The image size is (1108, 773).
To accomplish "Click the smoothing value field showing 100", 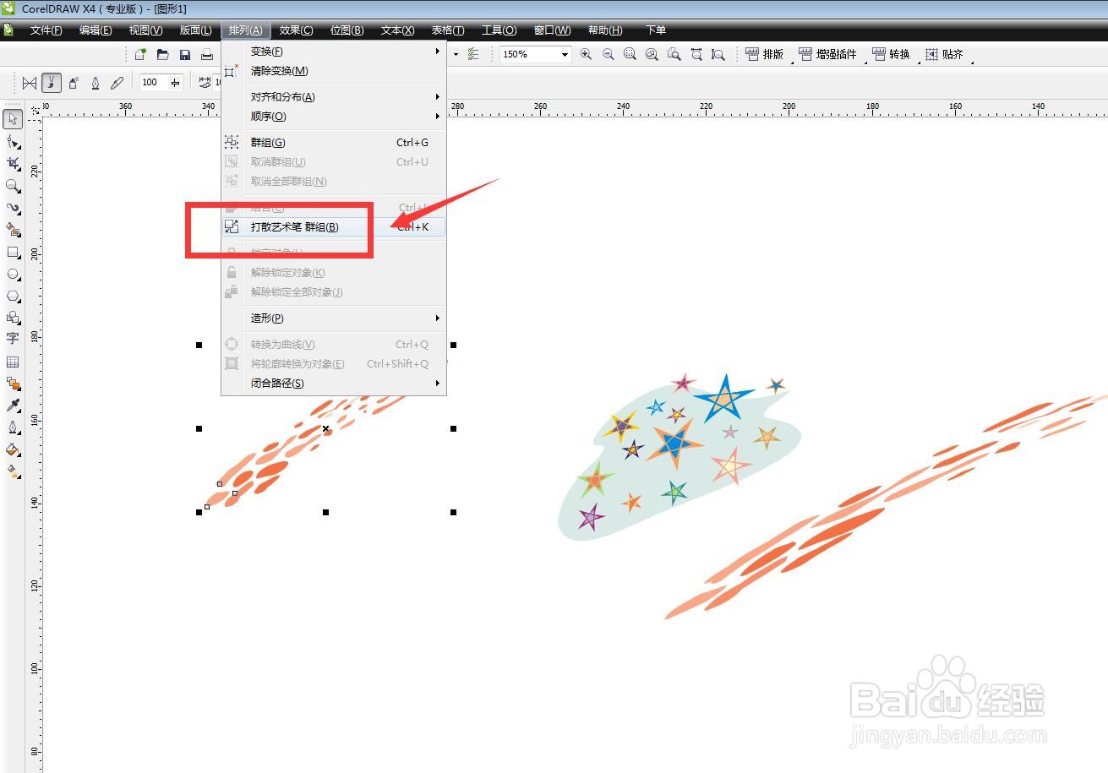I will pyautogui.click(x=154, y=83).
